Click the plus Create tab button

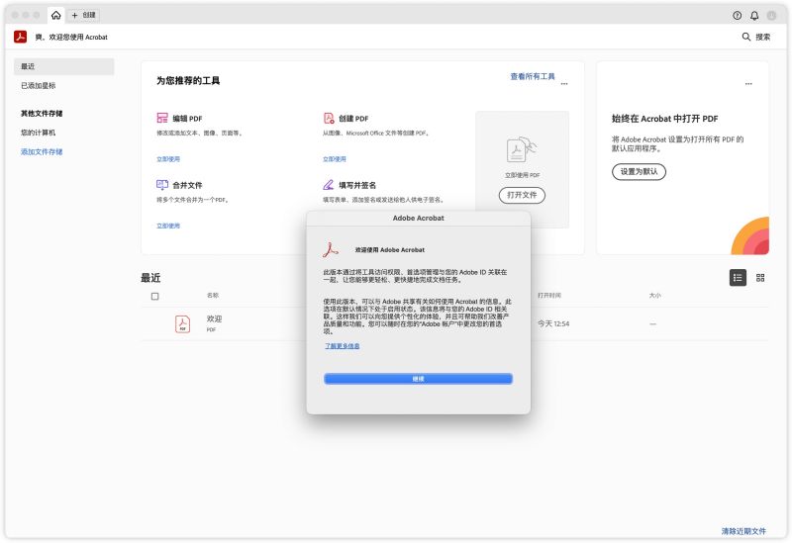click(84, 15)
